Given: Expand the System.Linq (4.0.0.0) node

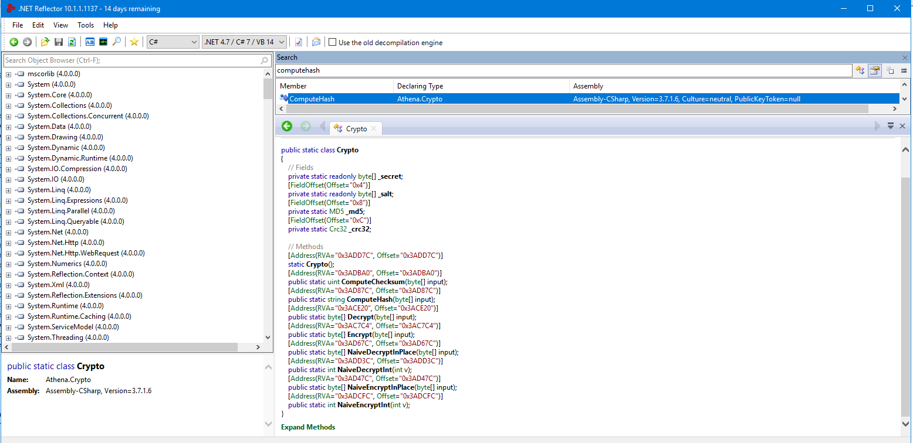Looking at the screenshot, I should click(x=8, y=190).
